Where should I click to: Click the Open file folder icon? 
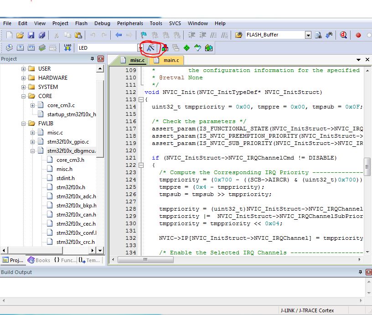click(20, 35)
